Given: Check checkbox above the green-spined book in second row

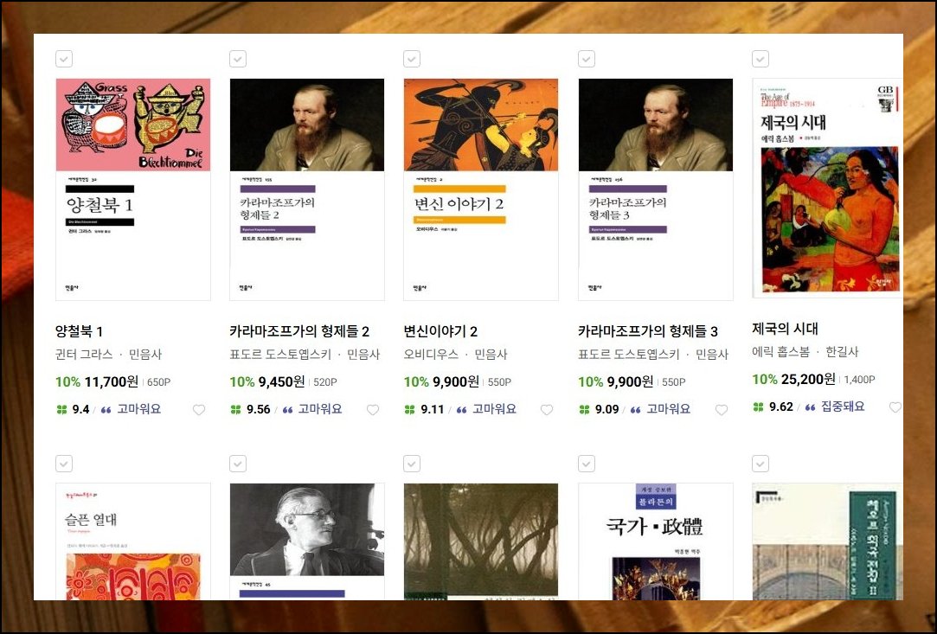Looking at the screenshot, I should (x=761, y=463).
